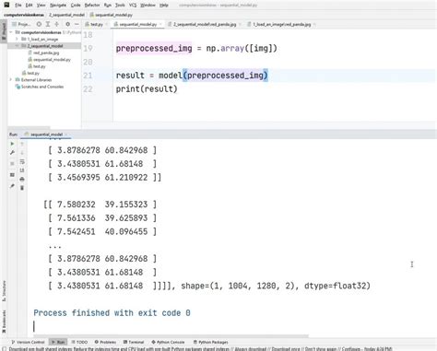Open the Python Console tool window

(168, 342)
